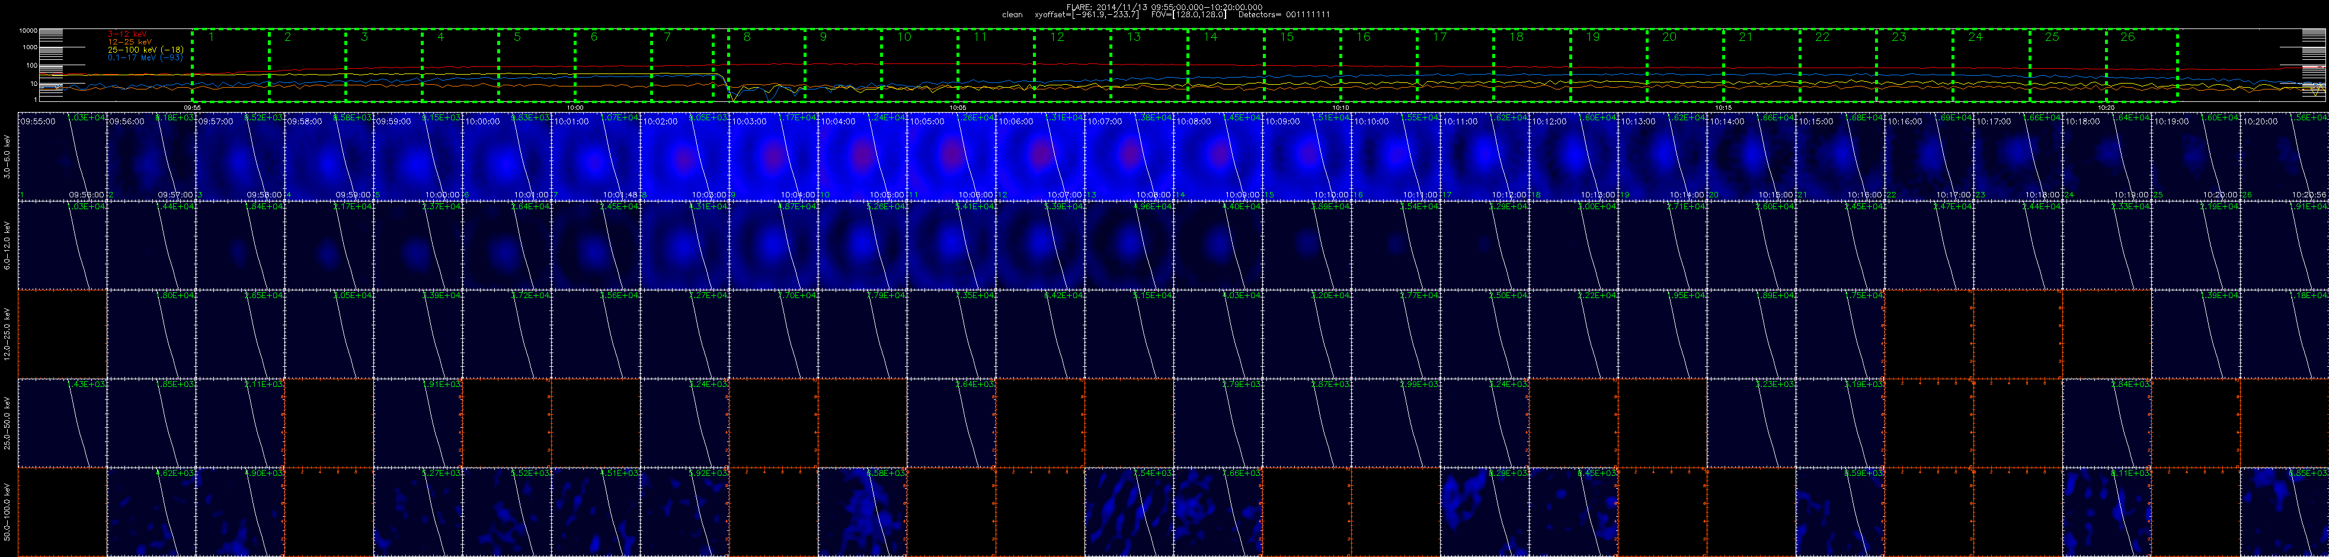Pick the 3.0-6.0 keV image starting 10:02:00
The image size is (2329, 557).
point(685,156)
